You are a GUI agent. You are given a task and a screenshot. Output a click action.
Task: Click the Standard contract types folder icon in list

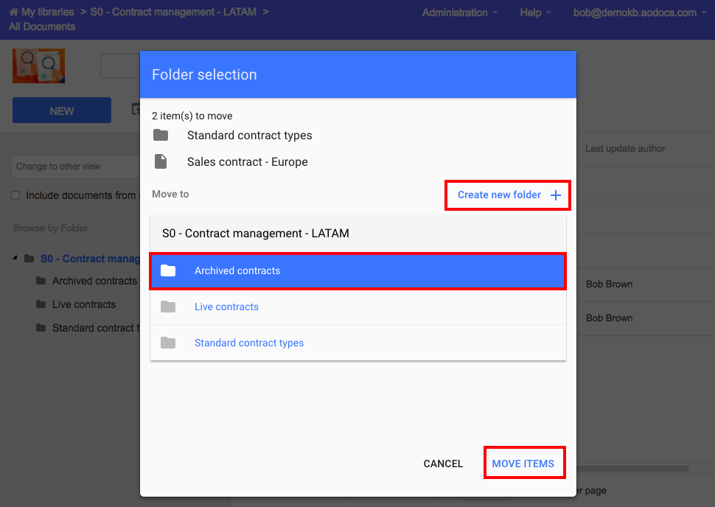tap(168, 343)
